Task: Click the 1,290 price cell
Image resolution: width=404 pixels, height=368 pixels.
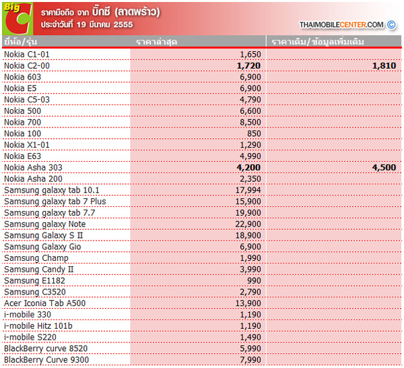Action: point(250,145)
